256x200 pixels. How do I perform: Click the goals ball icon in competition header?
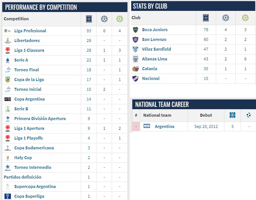point(104,19)
